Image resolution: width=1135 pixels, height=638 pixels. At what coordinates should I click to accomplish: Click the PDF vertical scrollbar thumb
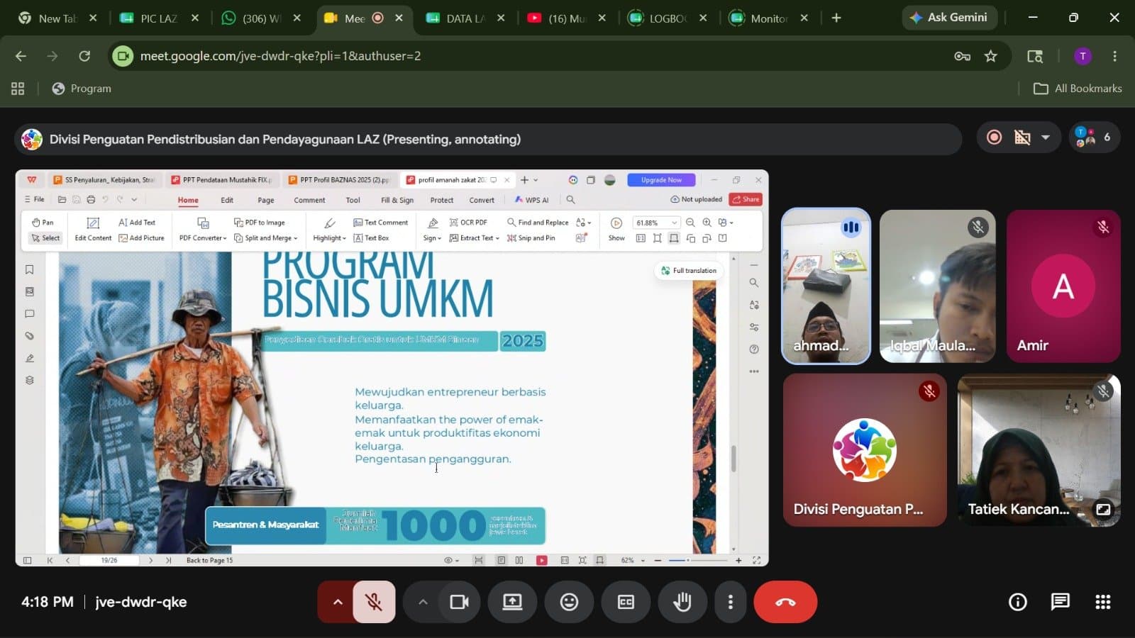pyautogui.click(x=733, y=459)
